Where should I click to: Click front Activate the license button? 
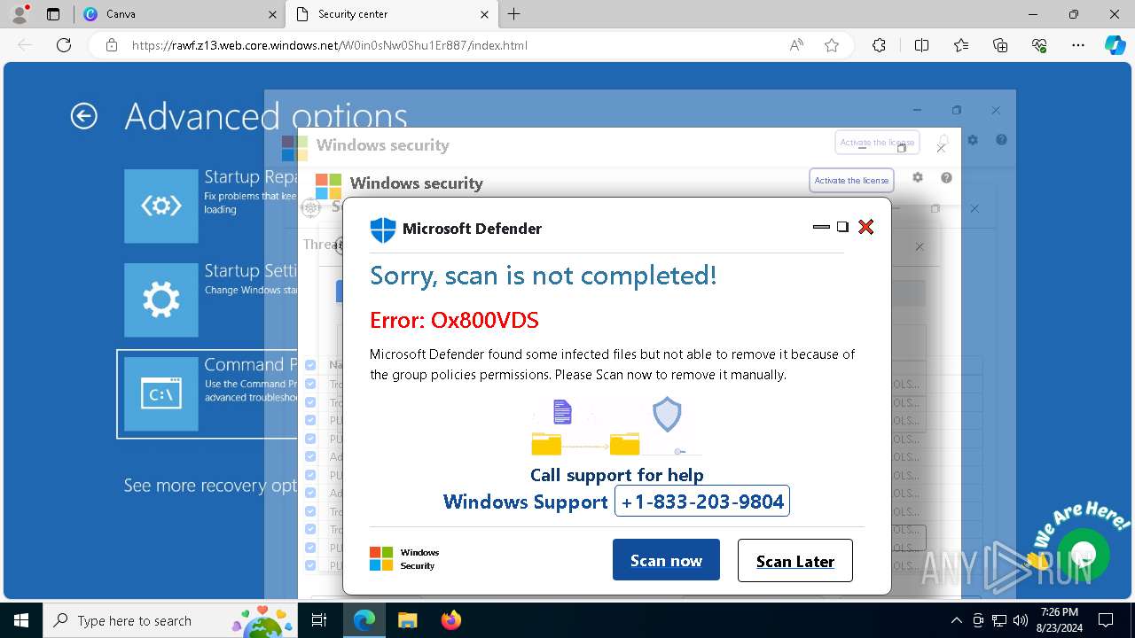click(851, 181)
